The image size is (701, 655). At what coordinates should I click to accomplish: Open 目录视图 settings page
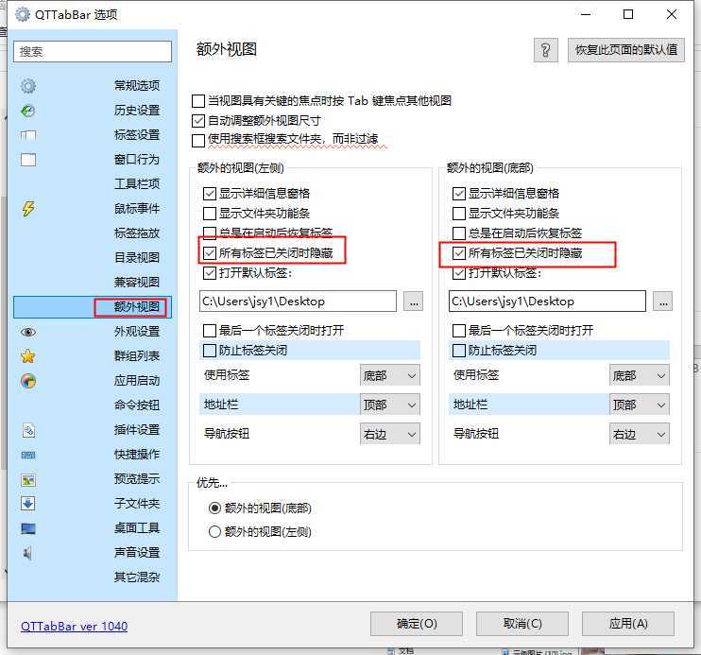point(93,258)
